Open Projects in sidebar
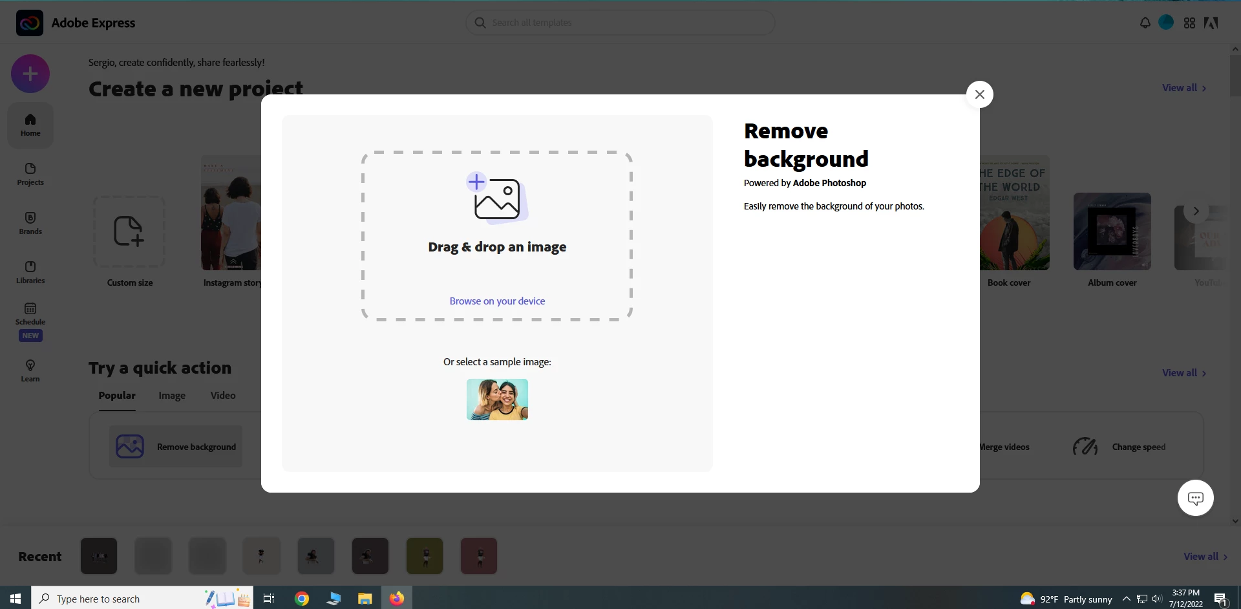This screenshot has height=609, width=1241. click(x=30, y=175)
